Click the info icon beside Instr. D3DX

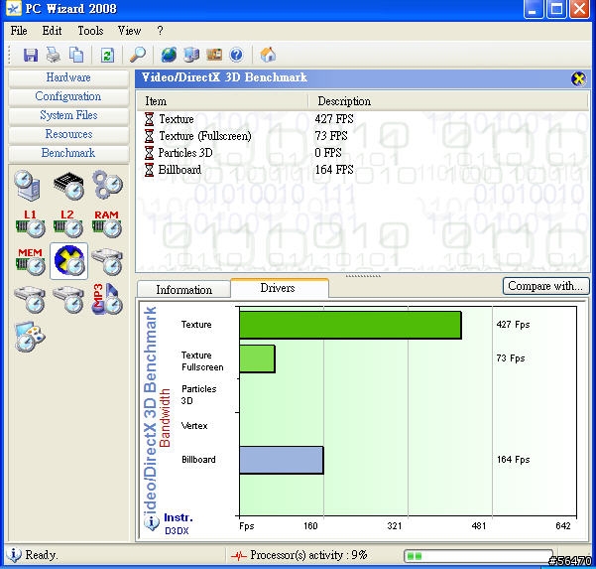(x=152, y=522)
